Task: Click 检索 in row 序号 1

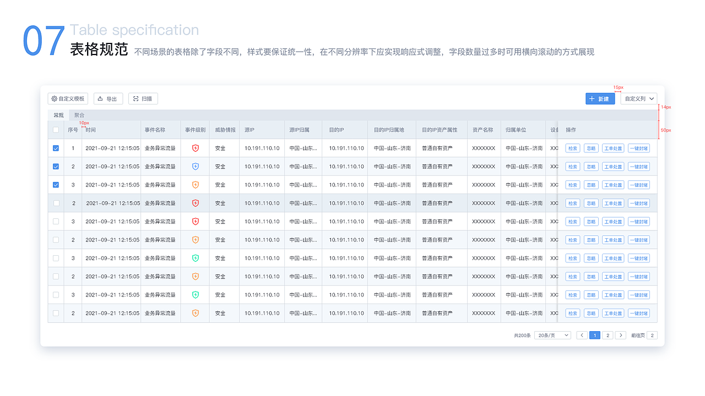Action: click(x=573, y=148)
